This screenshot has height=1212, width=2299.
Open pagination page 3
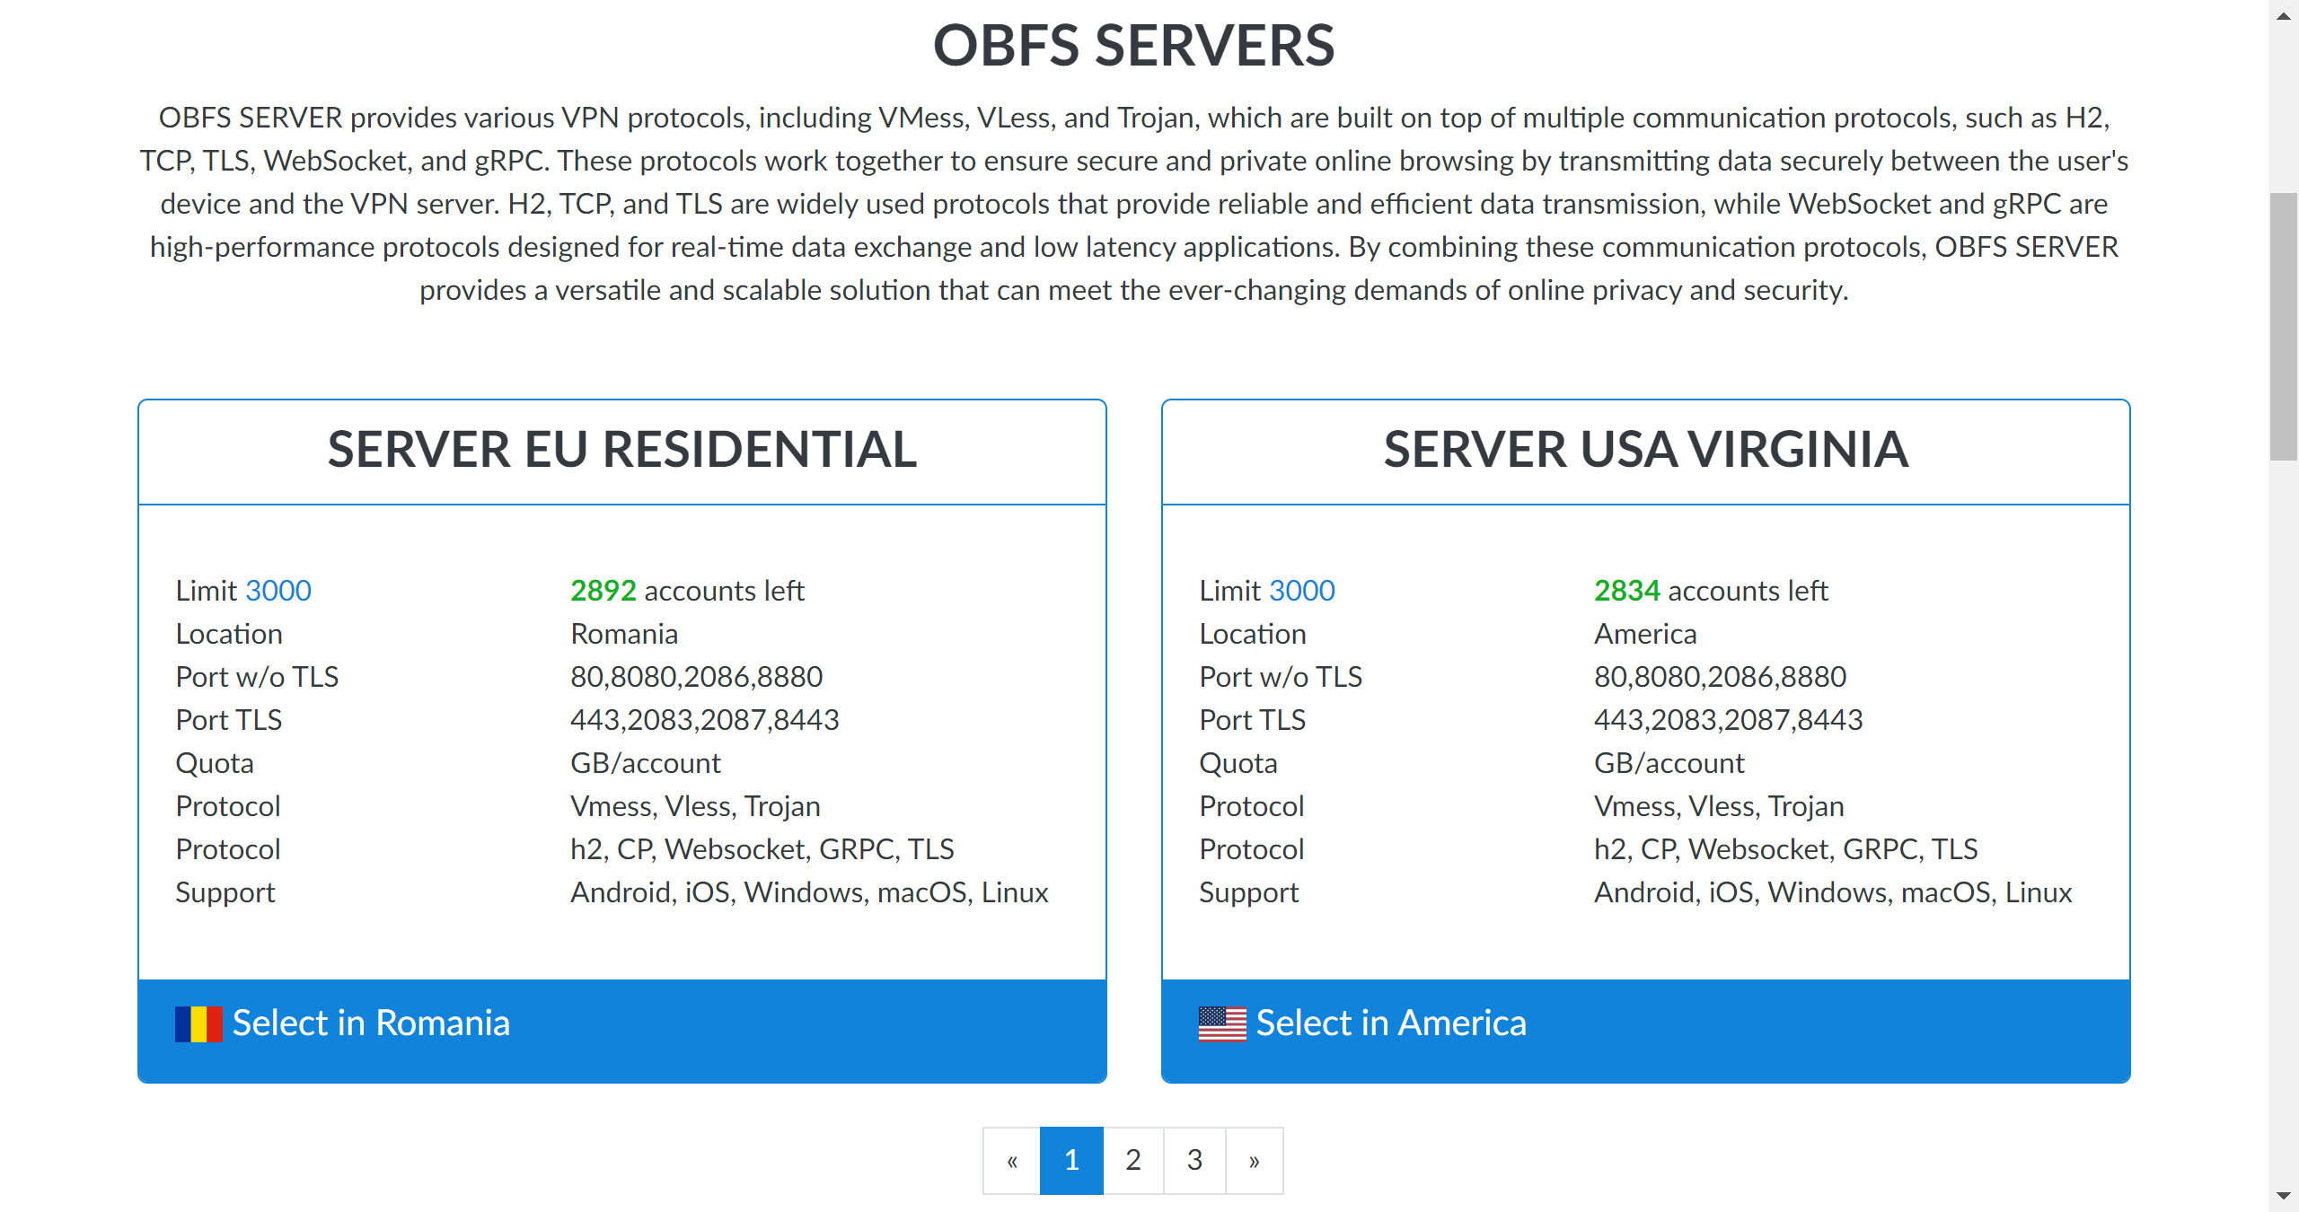pos(1194,1161)
